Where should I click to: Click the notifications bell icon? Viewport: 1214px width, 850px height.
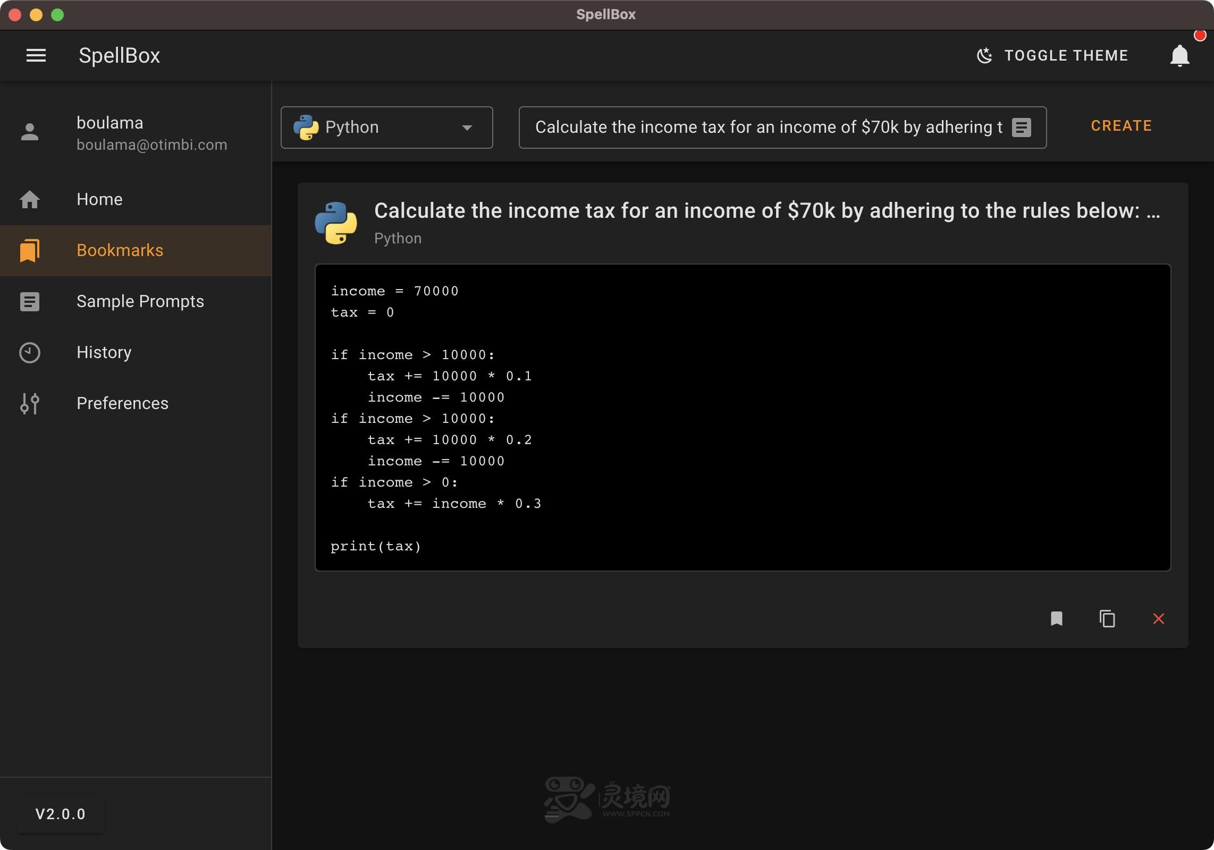1179,56
